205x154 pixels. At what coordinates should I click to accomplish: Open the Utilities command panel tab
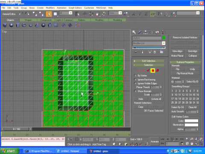tap(163, 33)
